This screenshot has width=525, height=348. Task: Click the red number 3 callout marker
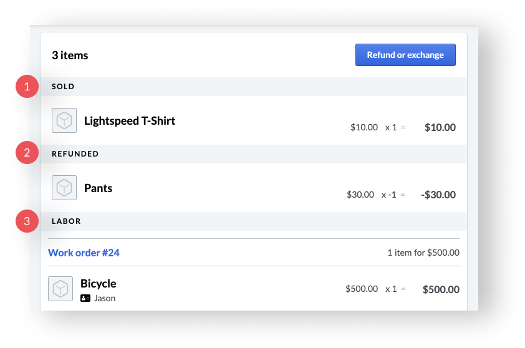pos(27,221)
